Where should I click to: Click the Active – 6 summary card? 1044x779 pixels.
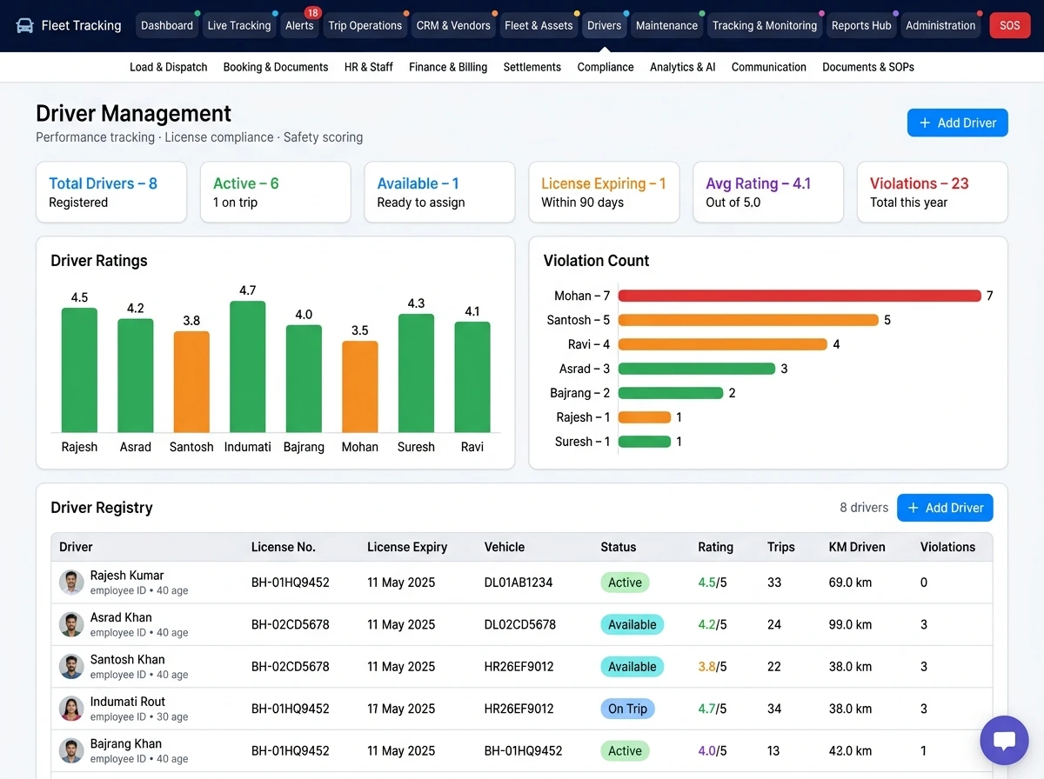(x=276, y=192)
